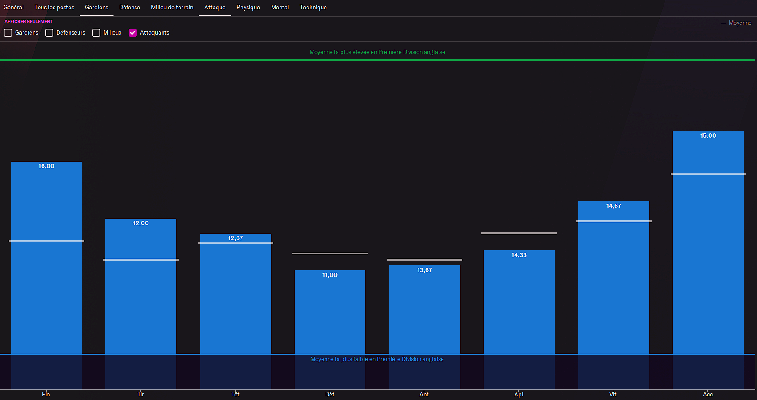The height and width of the screenshot is (400, 757).
Task: Enable the Gardiens checkbox filter
Action: click(8, 33)
